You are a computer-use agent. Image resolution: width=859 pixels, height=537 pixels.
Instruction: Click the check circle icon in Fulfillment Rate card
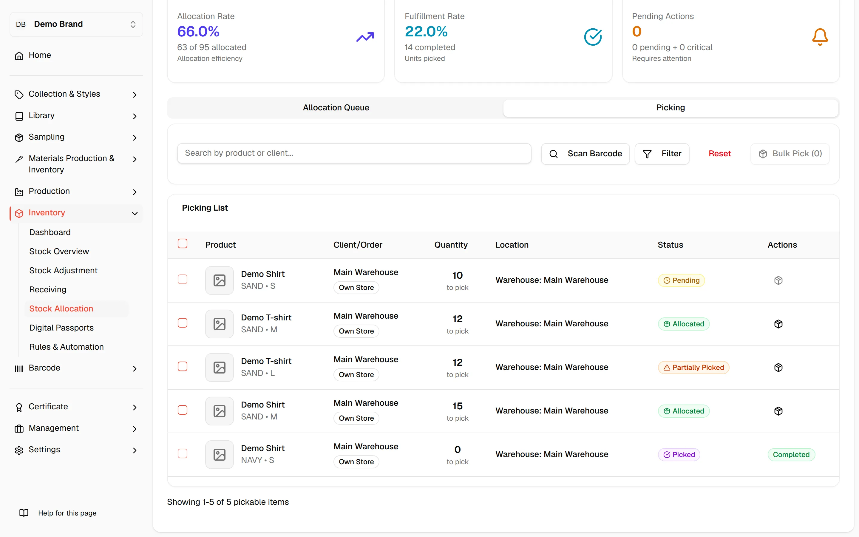[593, 37]
